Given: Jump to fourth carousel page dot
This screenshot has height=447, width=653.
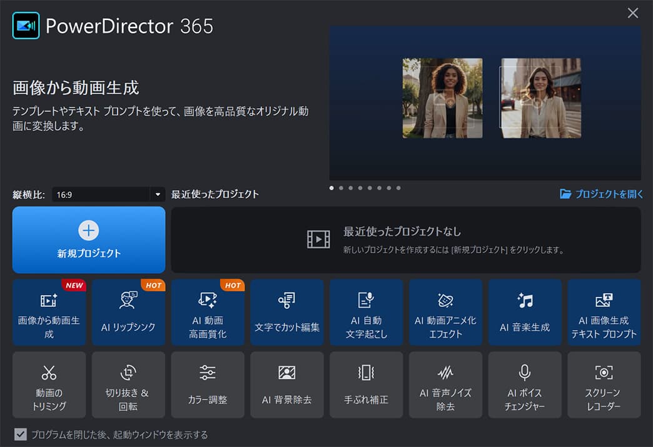Looking at the screenshot, I should (x=360, y=188).
